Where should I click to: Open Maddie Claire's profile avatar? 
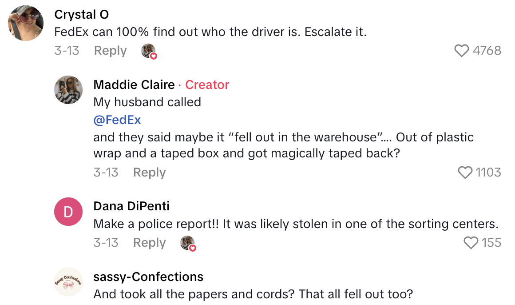pyautogui.click(x=68, y=90)
